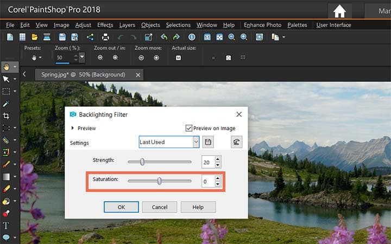Open the Effects menu
Screen dimensions: 391x244
click(105, 25)
